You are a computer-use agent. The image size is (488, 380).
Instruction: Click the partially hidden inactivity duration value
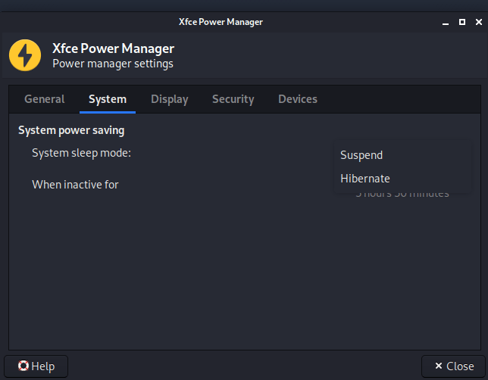(x=402, y=195)
